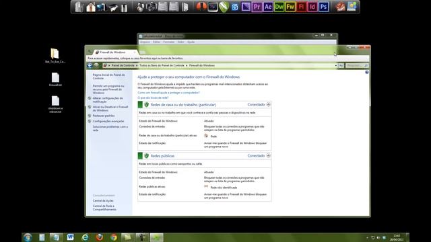Open Ajuda menu in Notepad window

pos(191,42)
